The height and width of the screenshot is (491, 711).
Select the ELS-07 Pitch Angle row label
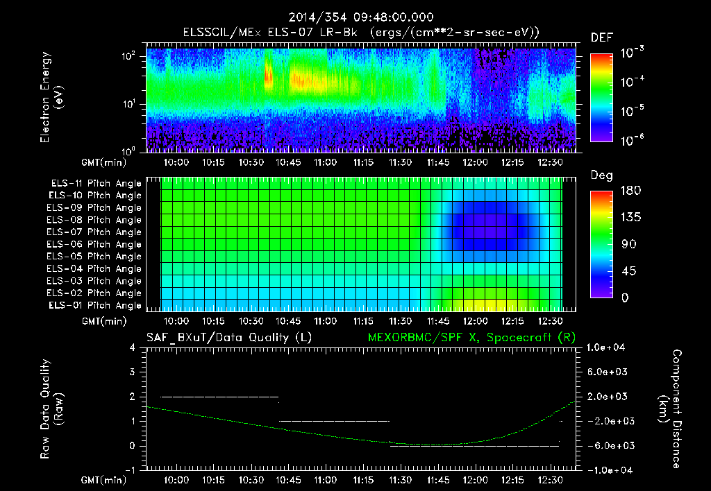[94, 232]
